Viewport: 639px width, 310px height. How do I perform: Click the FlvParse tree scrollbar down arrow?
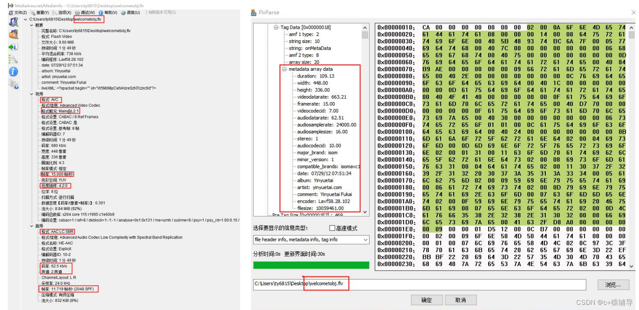click(365, 212)
